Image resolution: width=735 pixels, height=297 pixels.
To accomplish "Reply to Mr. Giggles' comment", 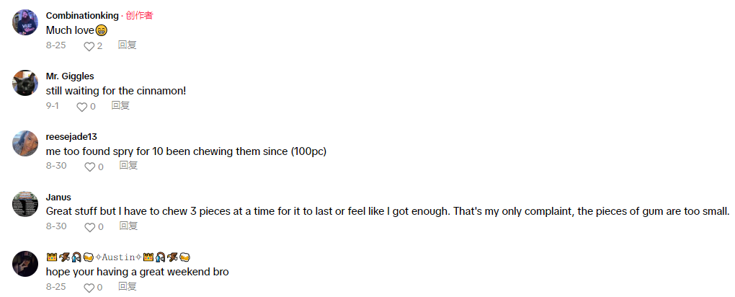I will 120,105.
